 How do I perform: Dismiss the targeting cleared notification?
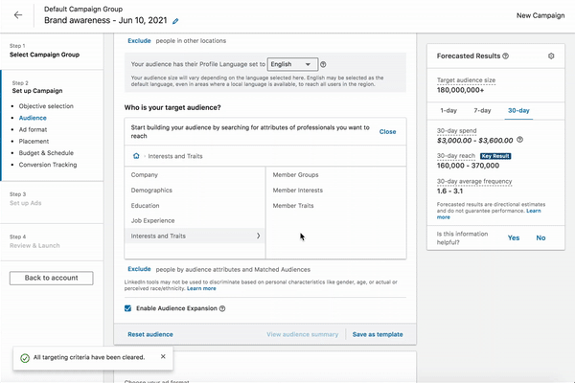point(163,356)
